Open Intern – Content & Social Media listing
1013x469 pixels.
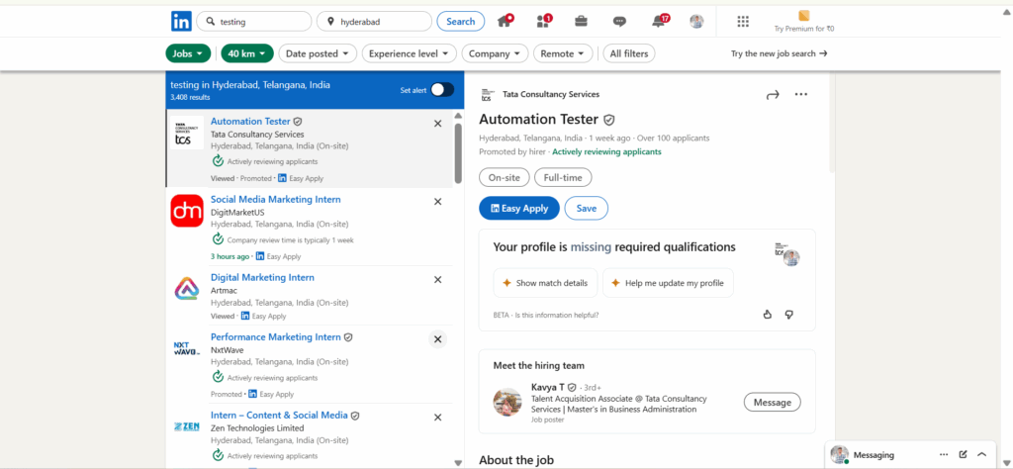click(279, 415)
